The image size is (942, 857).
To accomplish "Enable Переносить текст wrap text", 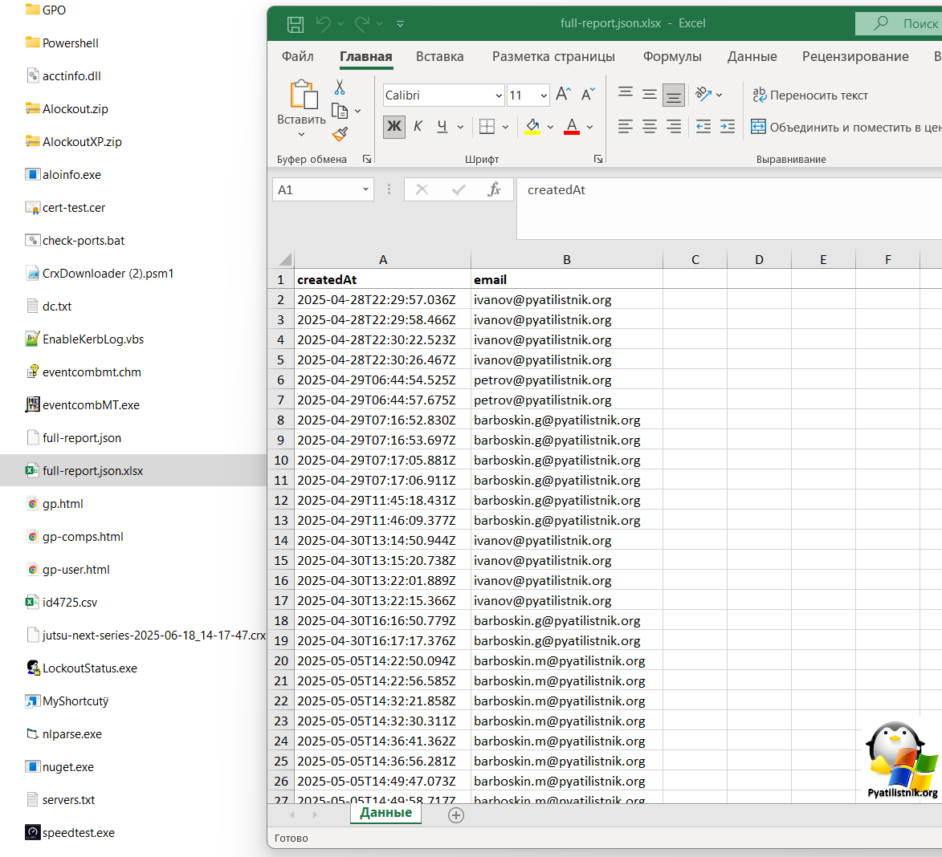I will 809,95.
